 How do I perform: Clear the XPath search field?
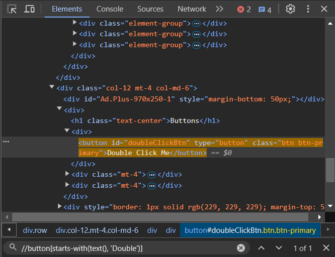point(241,248)
